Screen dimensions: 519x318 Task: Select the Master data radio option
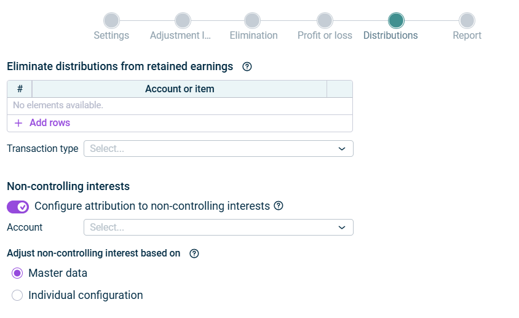17,273
